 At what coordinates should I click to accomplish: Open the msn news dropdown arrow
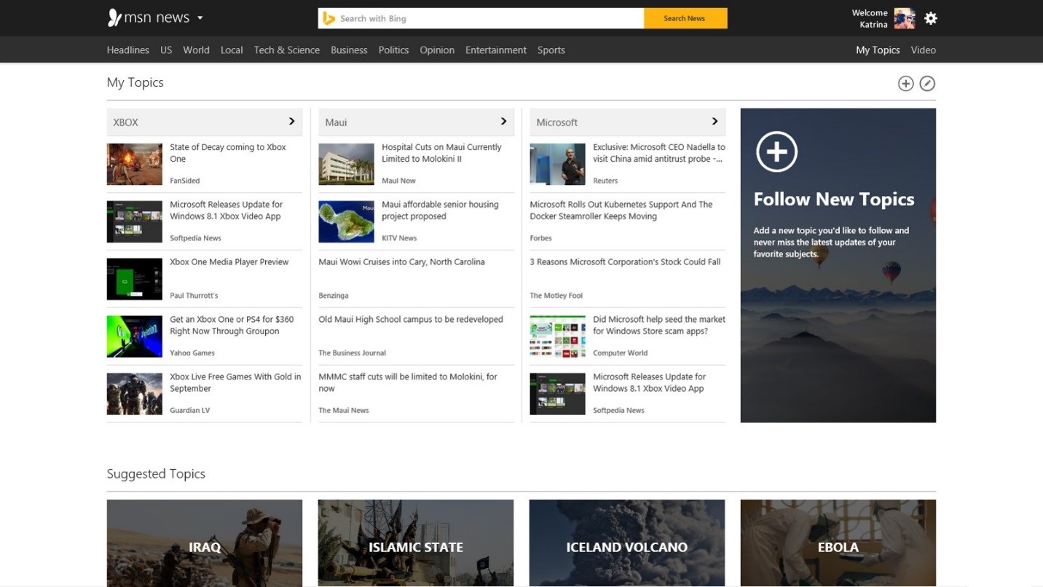coord(200,17)
